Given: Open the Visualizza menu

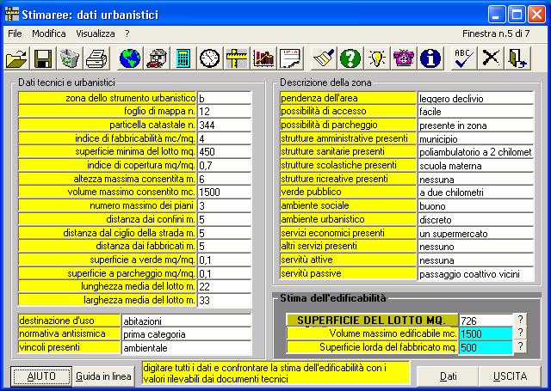Looking at the screenshot, I should [x=95, y=33].
